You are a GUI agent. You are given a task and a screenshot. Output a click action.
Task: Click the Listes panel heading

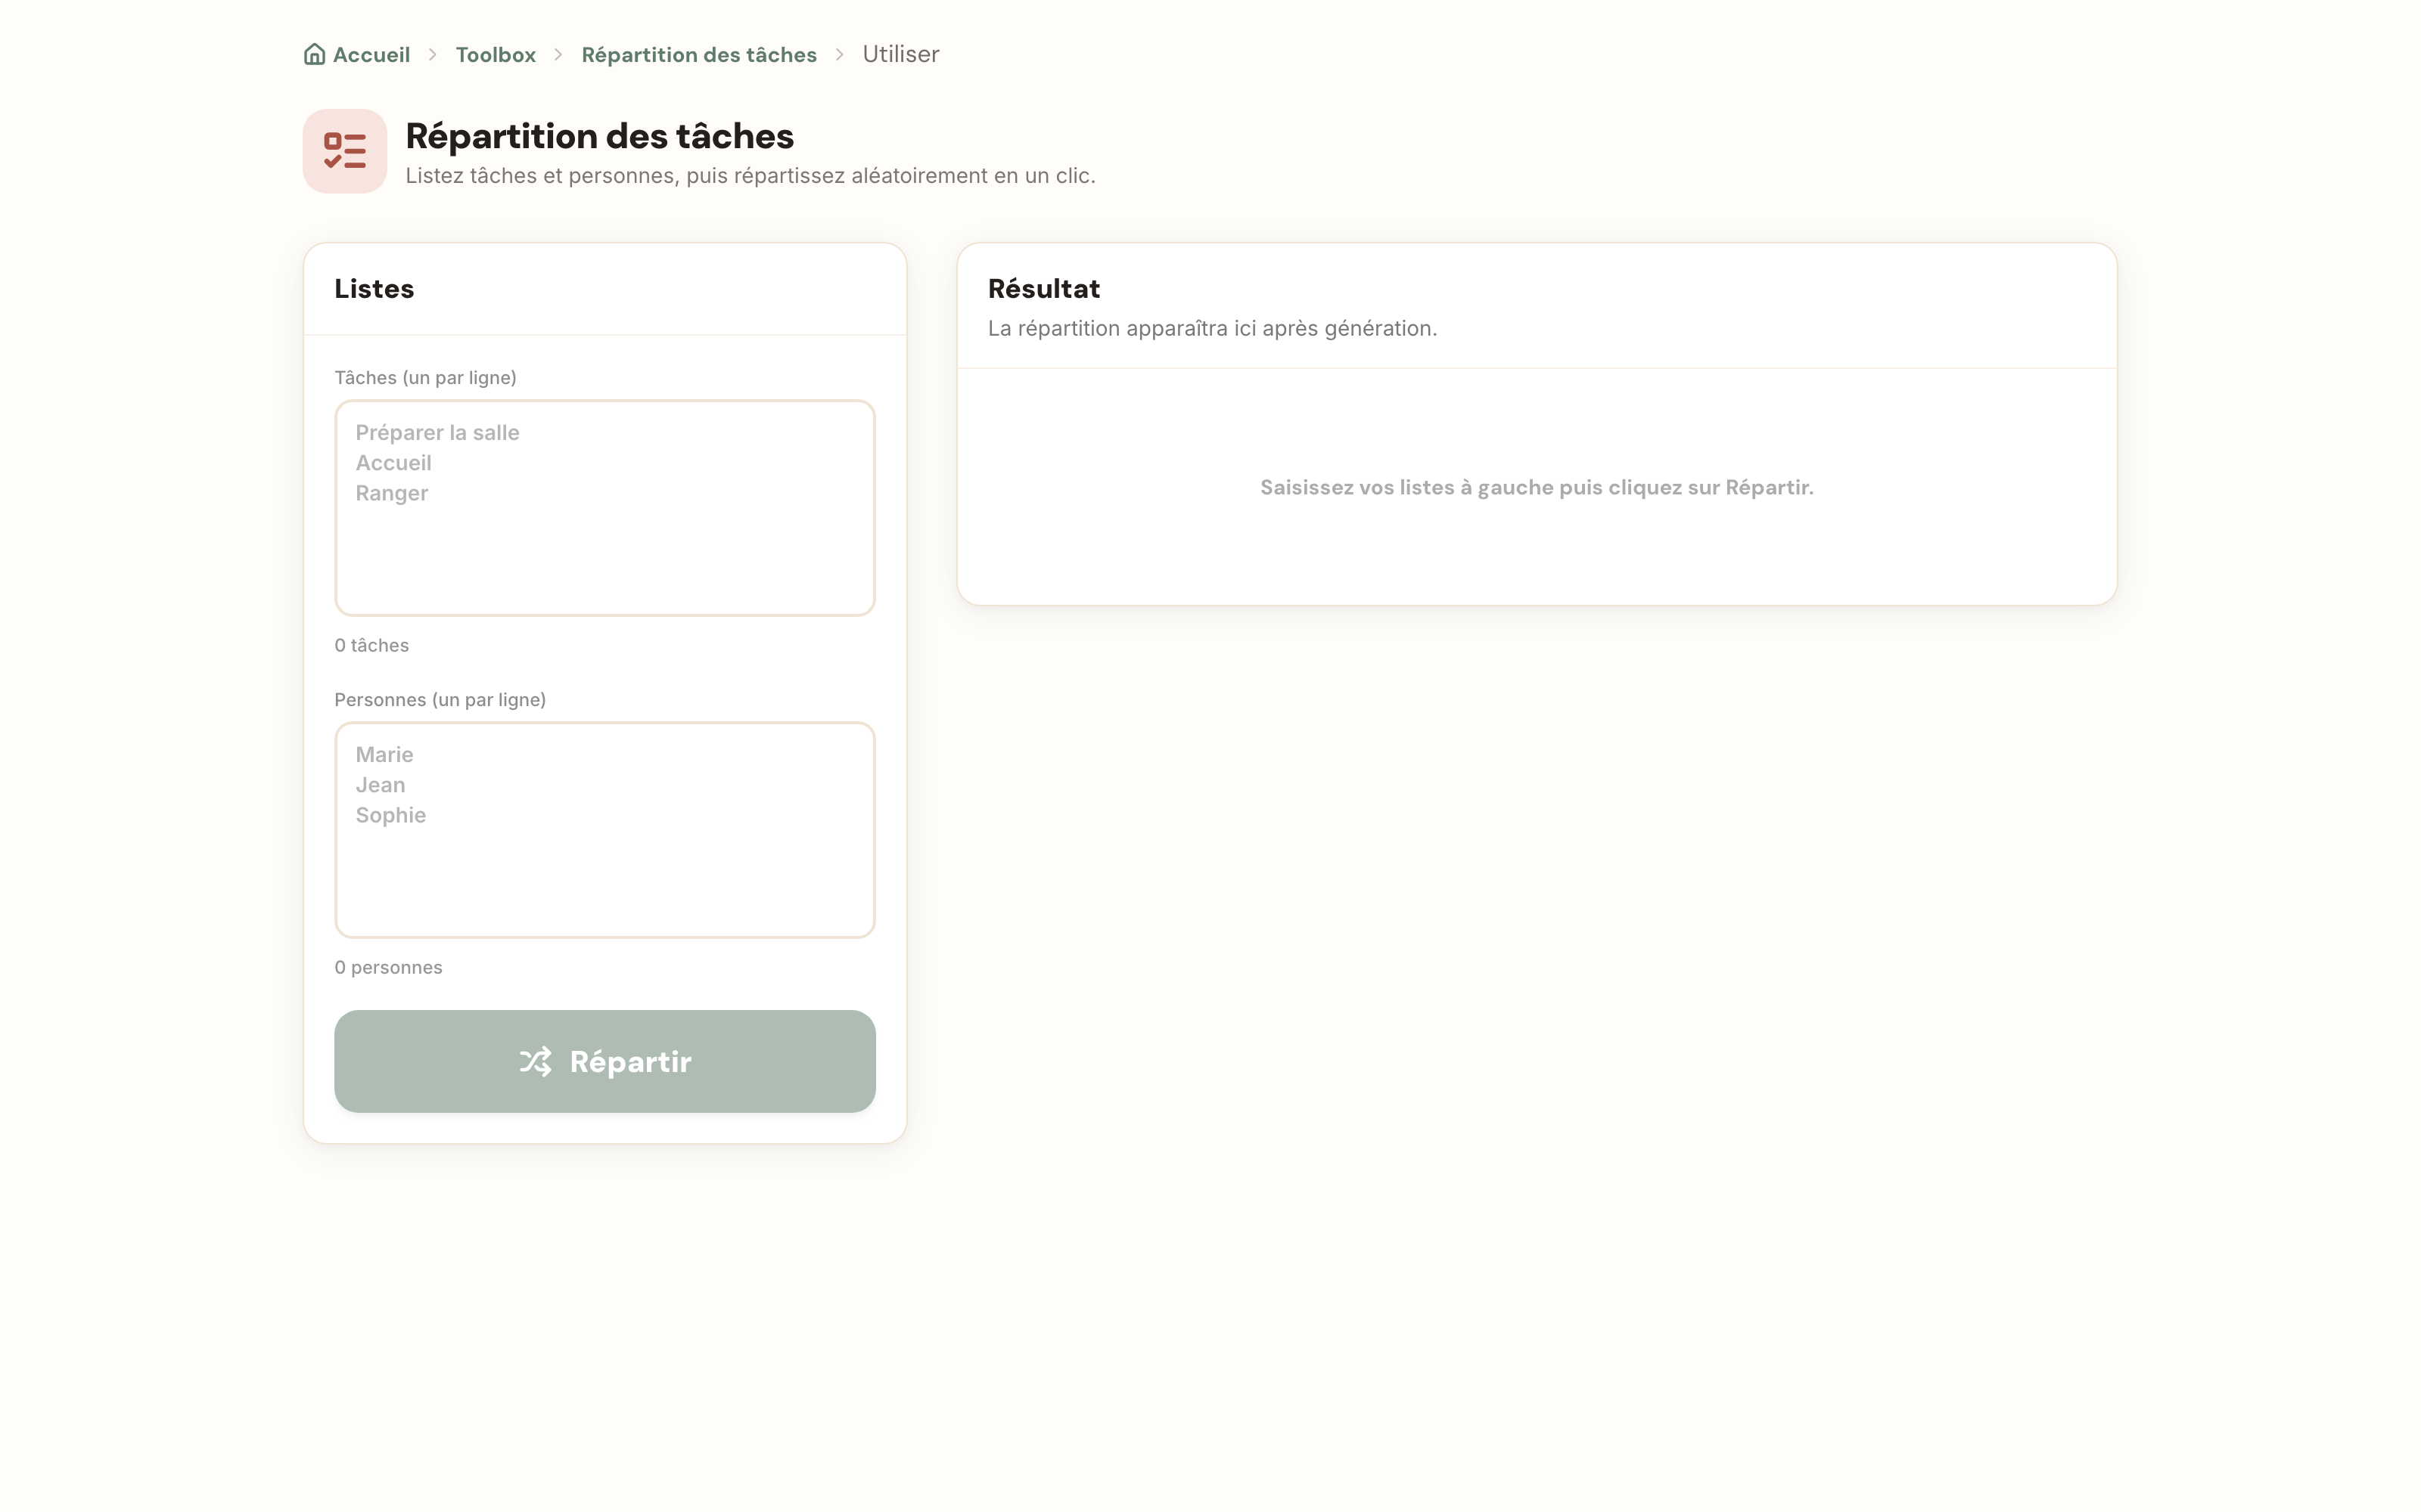click(x=374, y=289)
